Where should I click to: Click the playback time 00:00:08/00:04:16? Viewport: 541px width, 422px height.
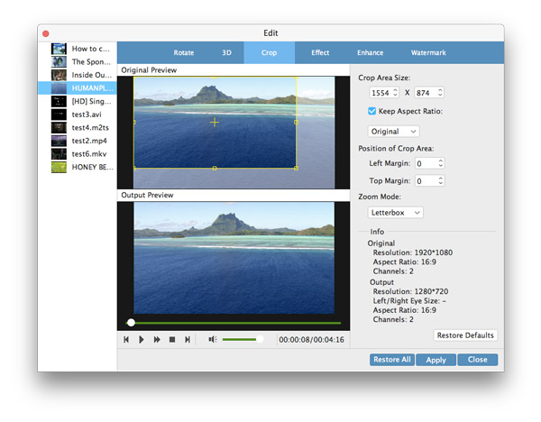(311, 340)
